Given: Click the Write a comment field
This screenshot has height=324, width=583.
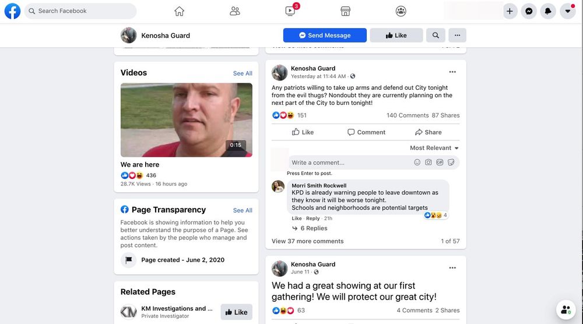Looking at the screenshot, I should click(349, 163).
